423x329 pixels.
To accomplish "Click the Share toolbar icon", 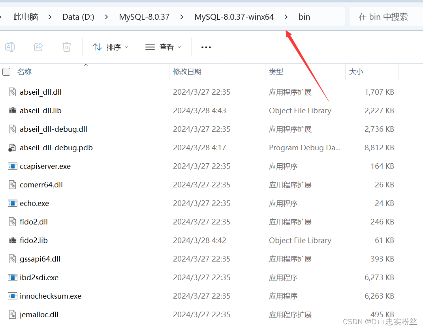I will point(38,47).
